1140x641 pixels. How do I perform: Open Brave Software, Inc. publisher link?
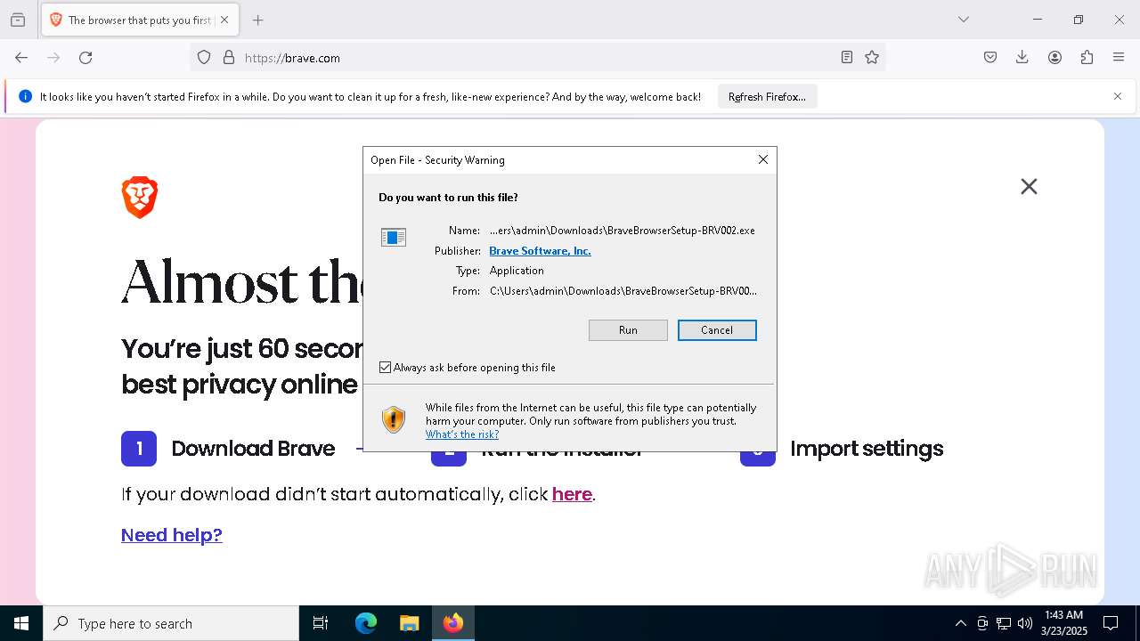pos(540,251)
